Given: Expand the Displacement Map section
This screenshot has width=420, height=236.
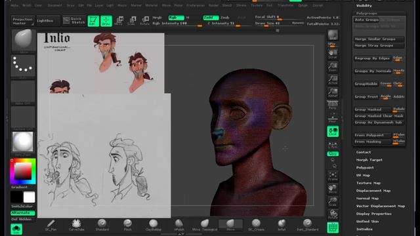Looking at the screenshot, I should [373, 191].
